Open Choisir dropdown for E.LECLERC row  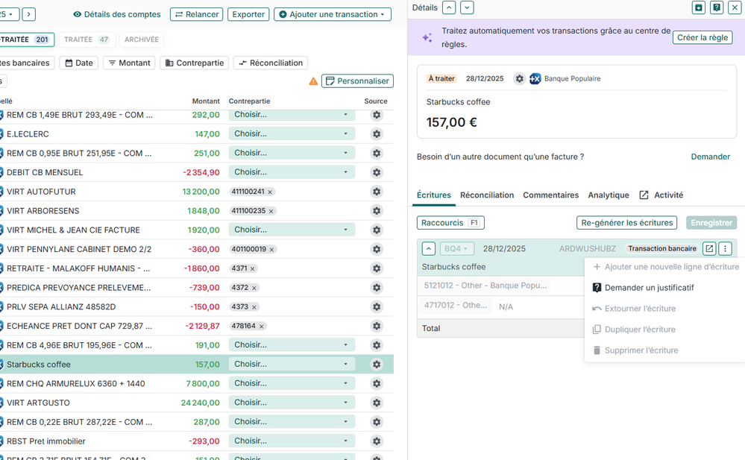pos(292,134)
